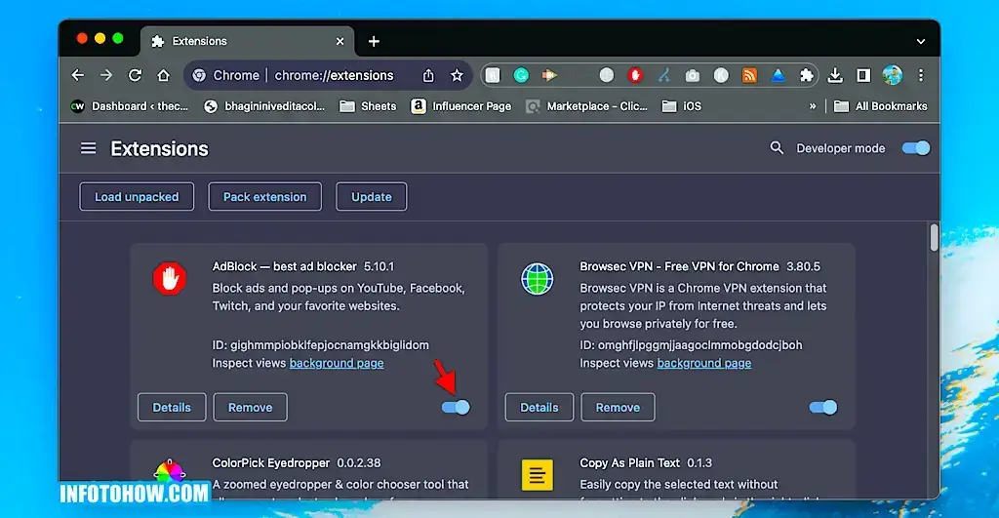999x518 pixels.
Task: Turn off Developer mode toggle
Action: 915,148
